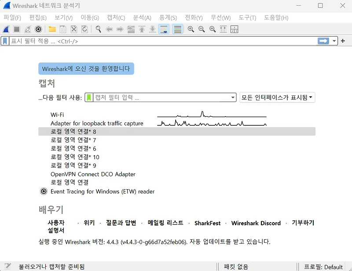Click the find packet magnifier icon

tap(98, 29)
